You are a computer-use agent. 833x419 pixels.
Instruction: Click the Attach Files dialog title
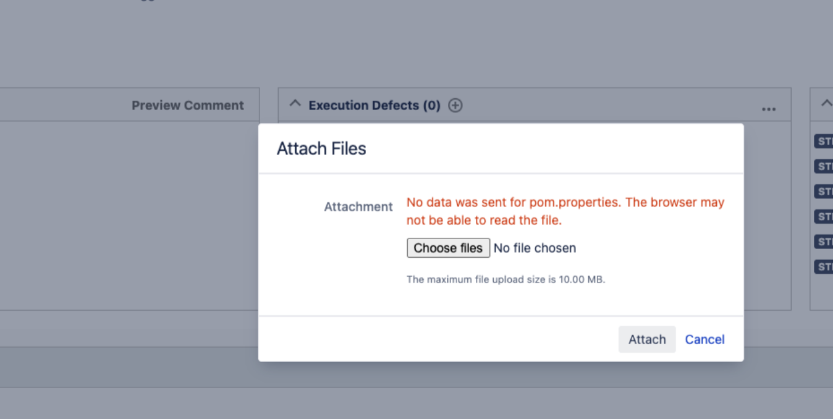(x=321, y=149)
